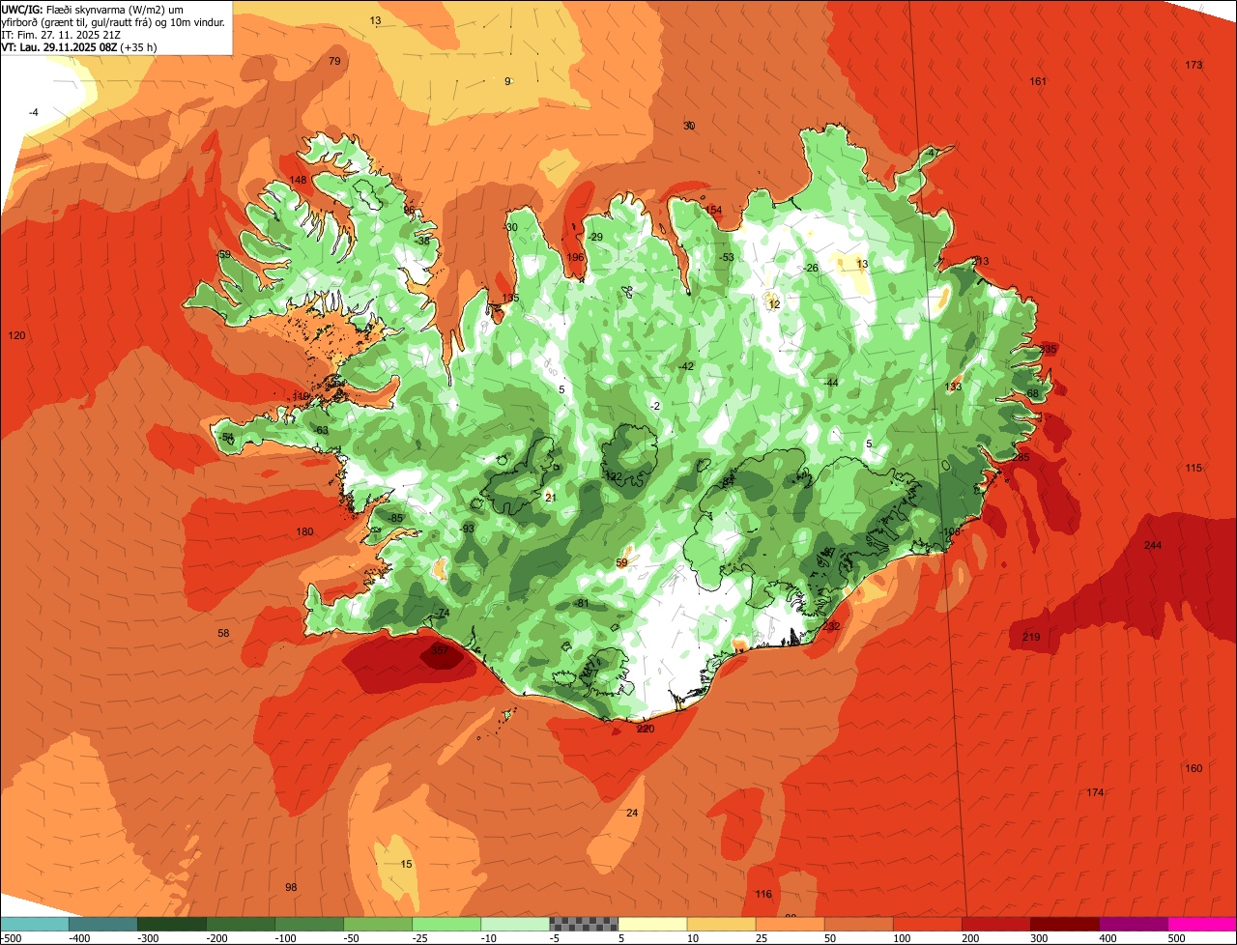Click the map value '-74'
Screen dimensions: 1237x945
coord(443,614)
